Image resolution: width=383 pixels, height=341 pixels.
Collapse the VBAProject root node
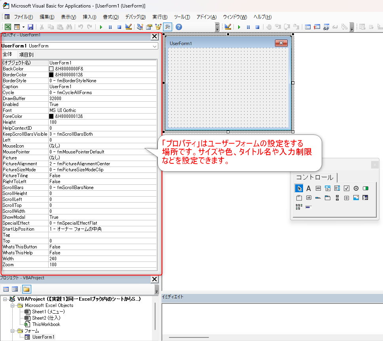click(x=5, y=299)
